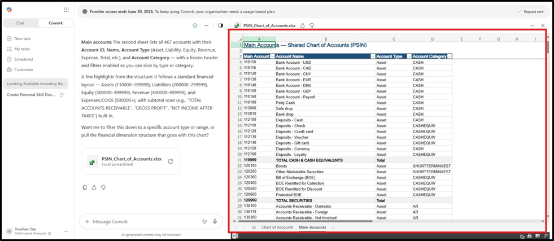554x241 pixels.
Task: Select column A header
Action: click(x=259, y=39)
